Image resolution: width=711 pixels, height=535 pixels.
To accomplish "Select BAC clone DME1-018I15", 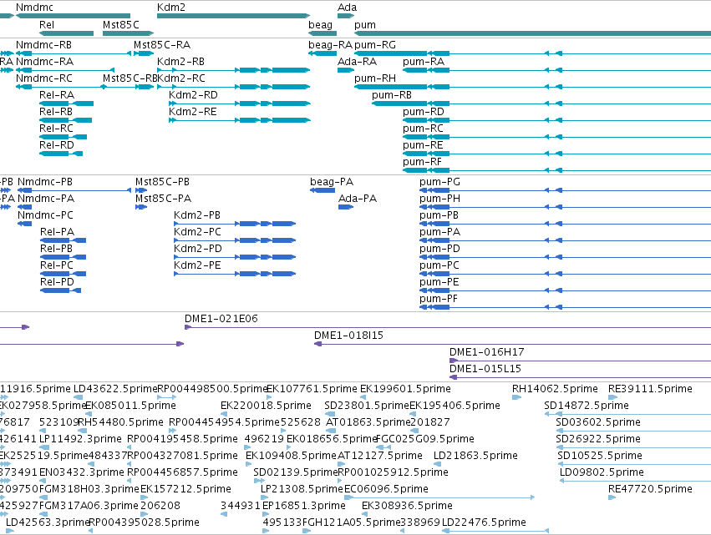I will (512, 344).
